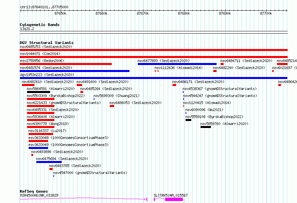
Task: Open esv3633048 (1000GenomesConsortiumPhase3) variant
Action: (x=68, y=138)
